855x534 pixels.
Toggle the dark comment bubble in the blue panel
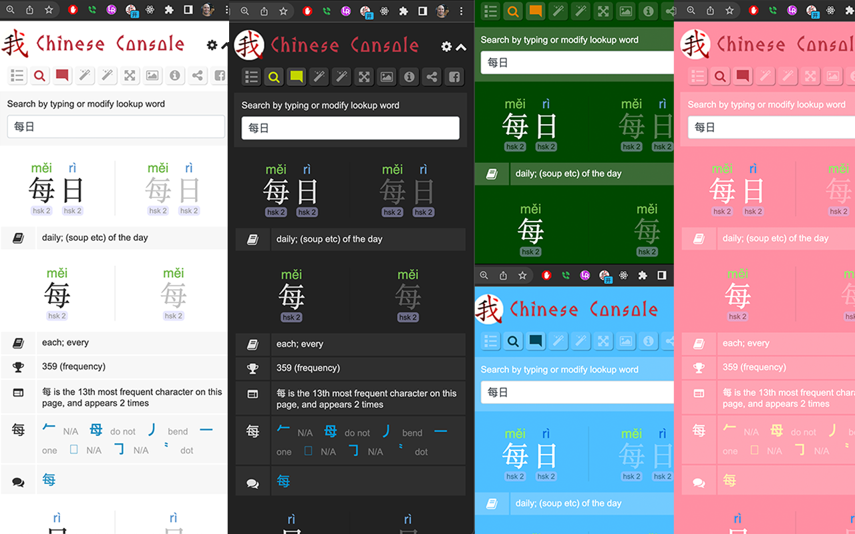pyautogui.click(x=536, y=341)
